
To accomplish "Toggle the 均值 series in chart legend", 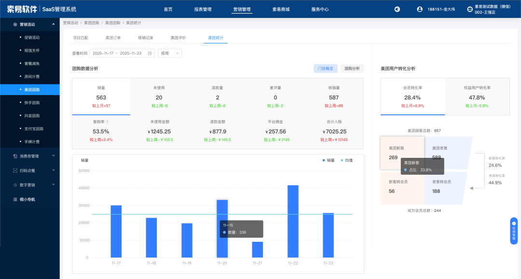I will [x=346, y=160].
